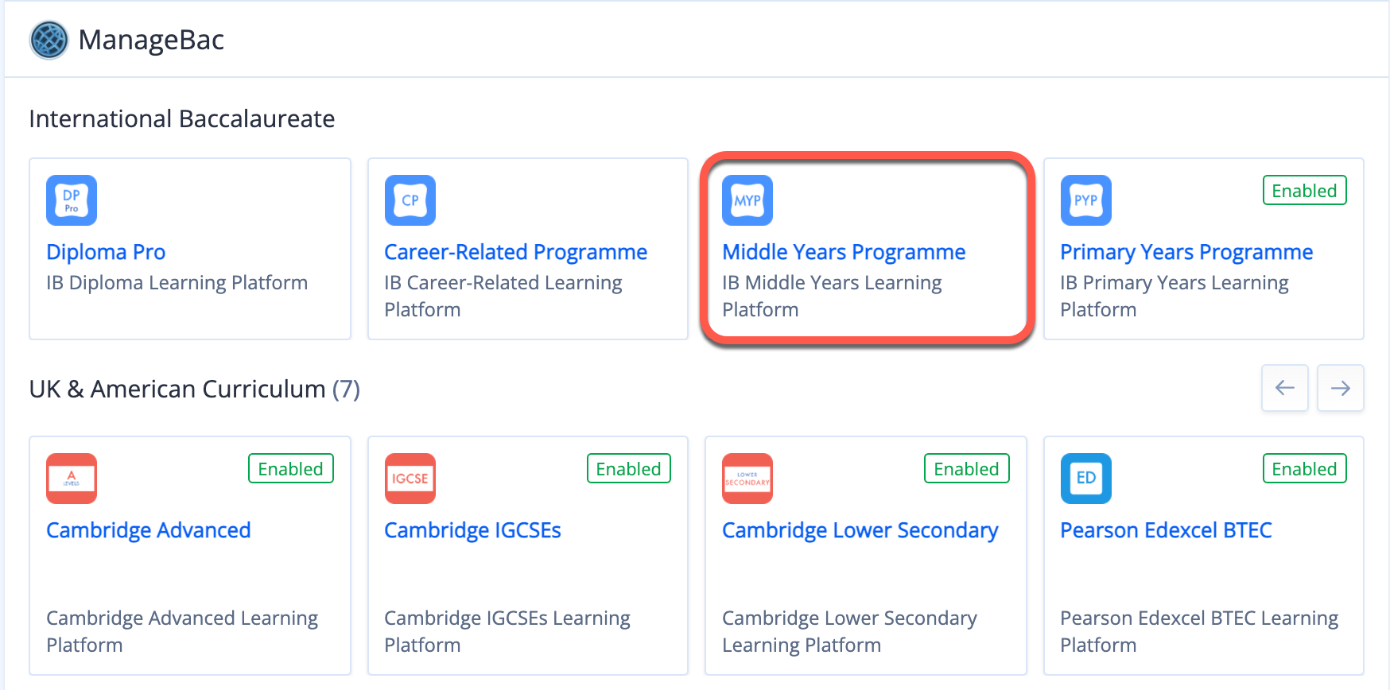Click the CP programme icon
The height and width of the screenshot is (690, 1390).
[x=410, y=200]
